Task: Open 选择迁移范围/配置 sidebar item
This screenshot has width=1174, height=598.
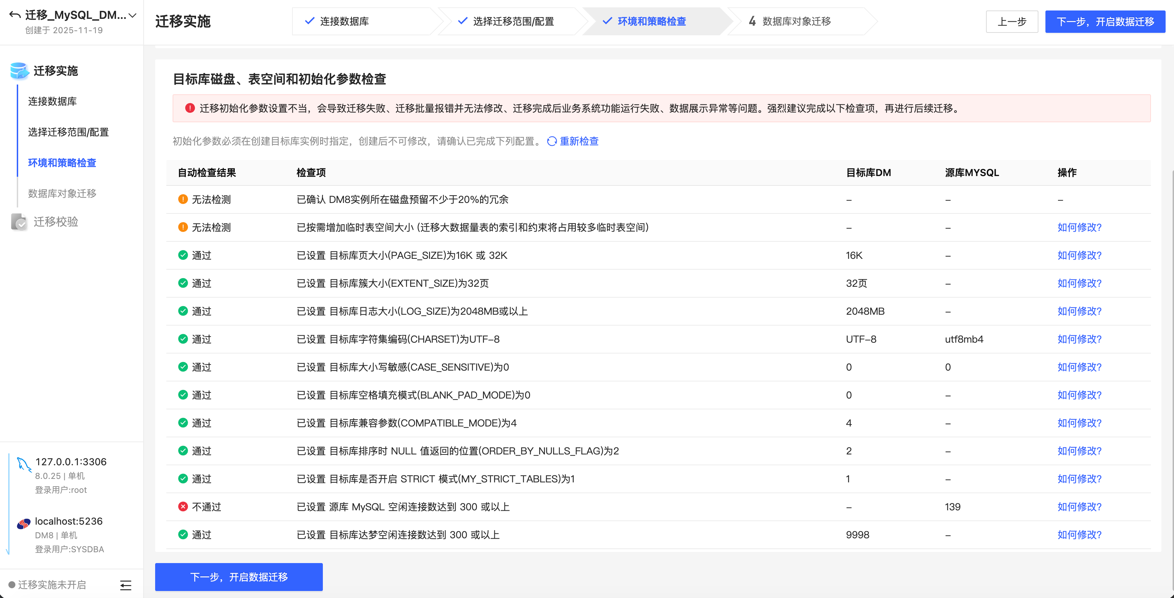Action: click(x=68, y=132)
